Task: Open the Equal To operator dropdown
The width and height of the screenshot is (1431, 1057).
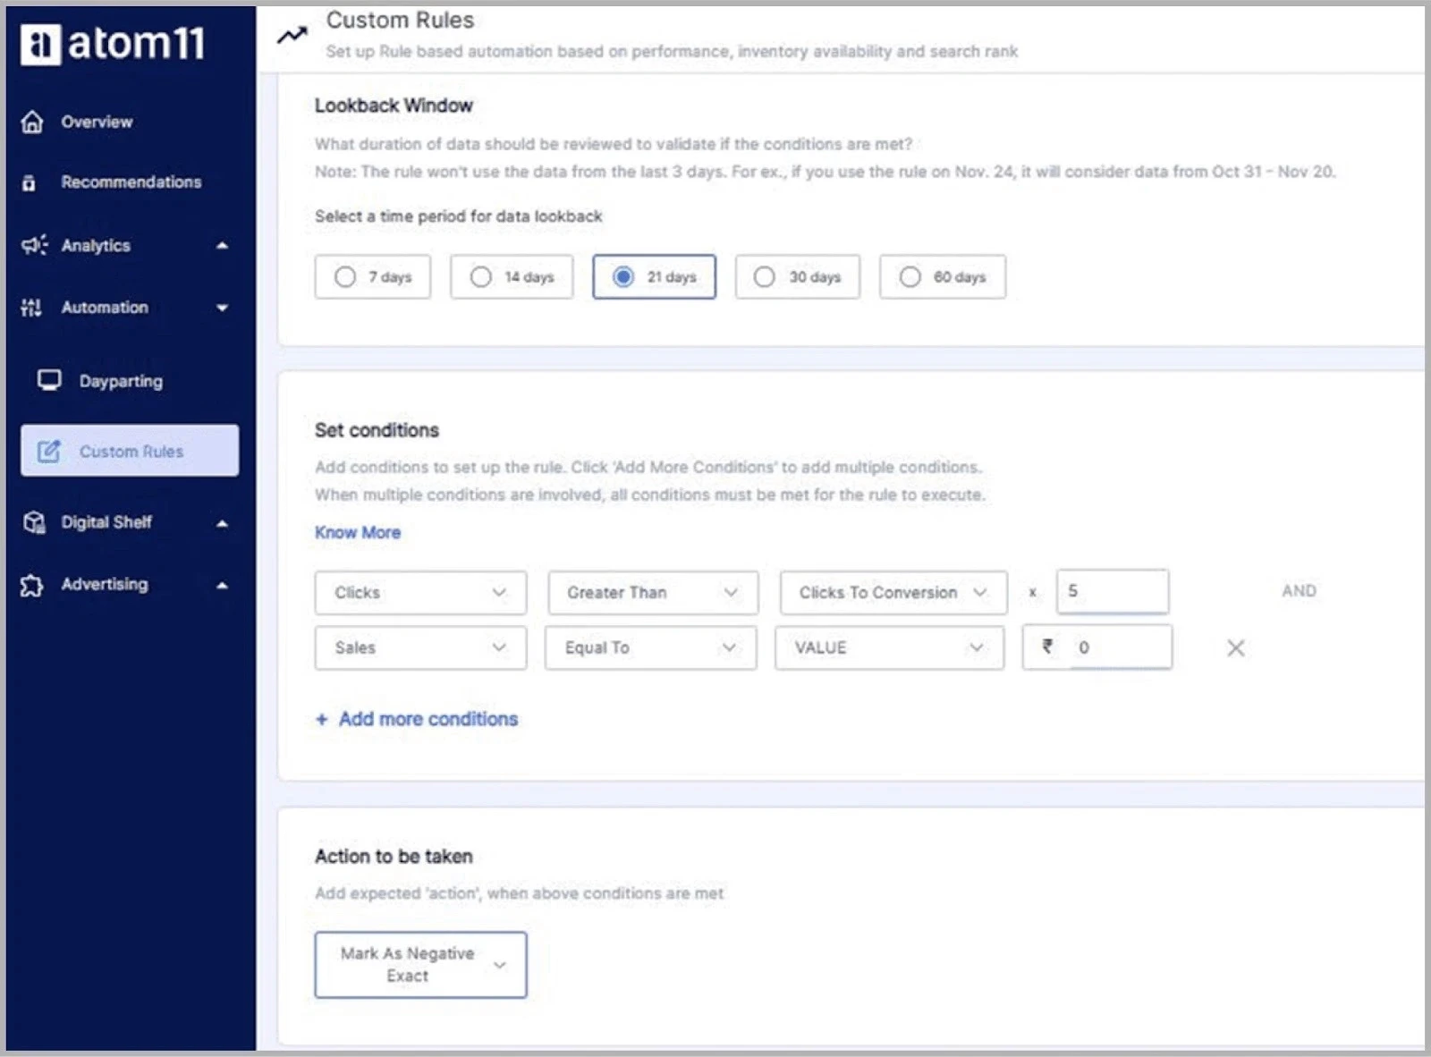Action: [x=651, y=648]
